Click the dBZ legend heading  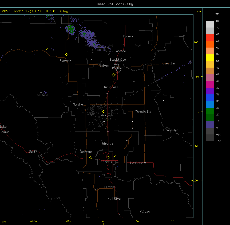click(x=216, y=14)
